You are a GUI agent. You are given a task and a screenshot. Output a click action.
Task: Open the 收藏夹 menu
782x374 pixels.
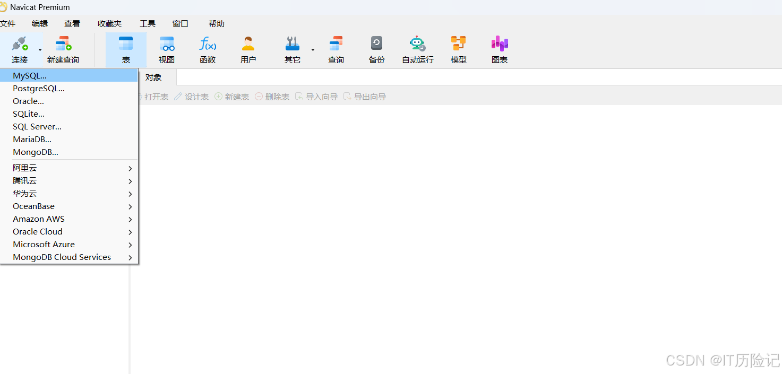tap(110, 24)
